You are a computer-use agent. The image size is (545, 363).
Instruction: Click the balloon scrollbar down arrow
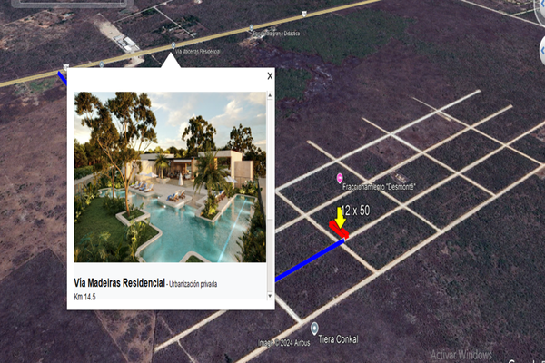(x=270, y=296)
